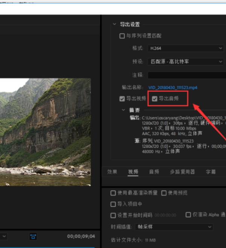Click the 48000 Hz, 立体声 source line

[x=161, y=152]
